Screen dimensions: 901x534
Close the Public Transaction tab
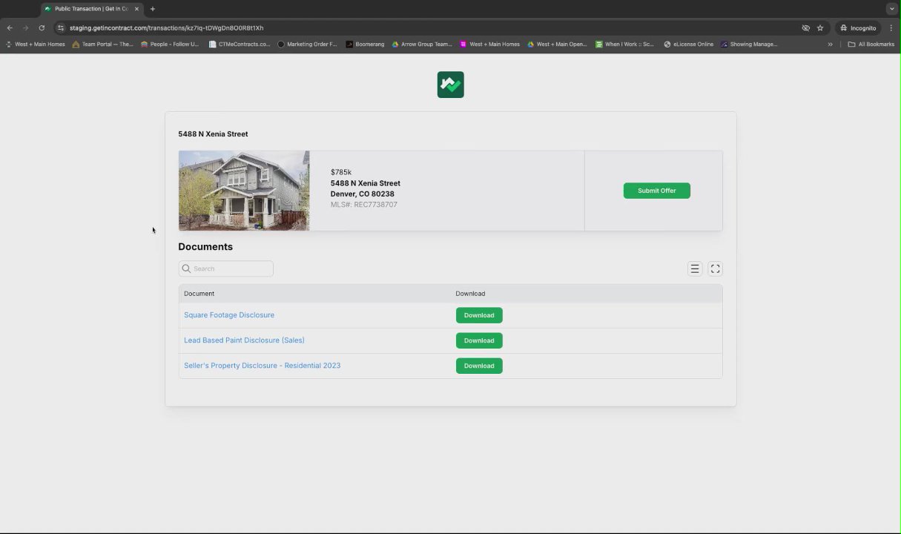click(136, 9)
